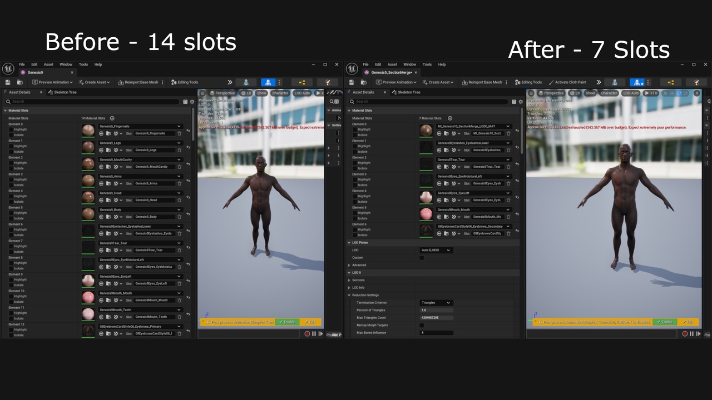
Task: Open the Asset Details settings gear, SectionMerge window
Action: tap(520, 102)
